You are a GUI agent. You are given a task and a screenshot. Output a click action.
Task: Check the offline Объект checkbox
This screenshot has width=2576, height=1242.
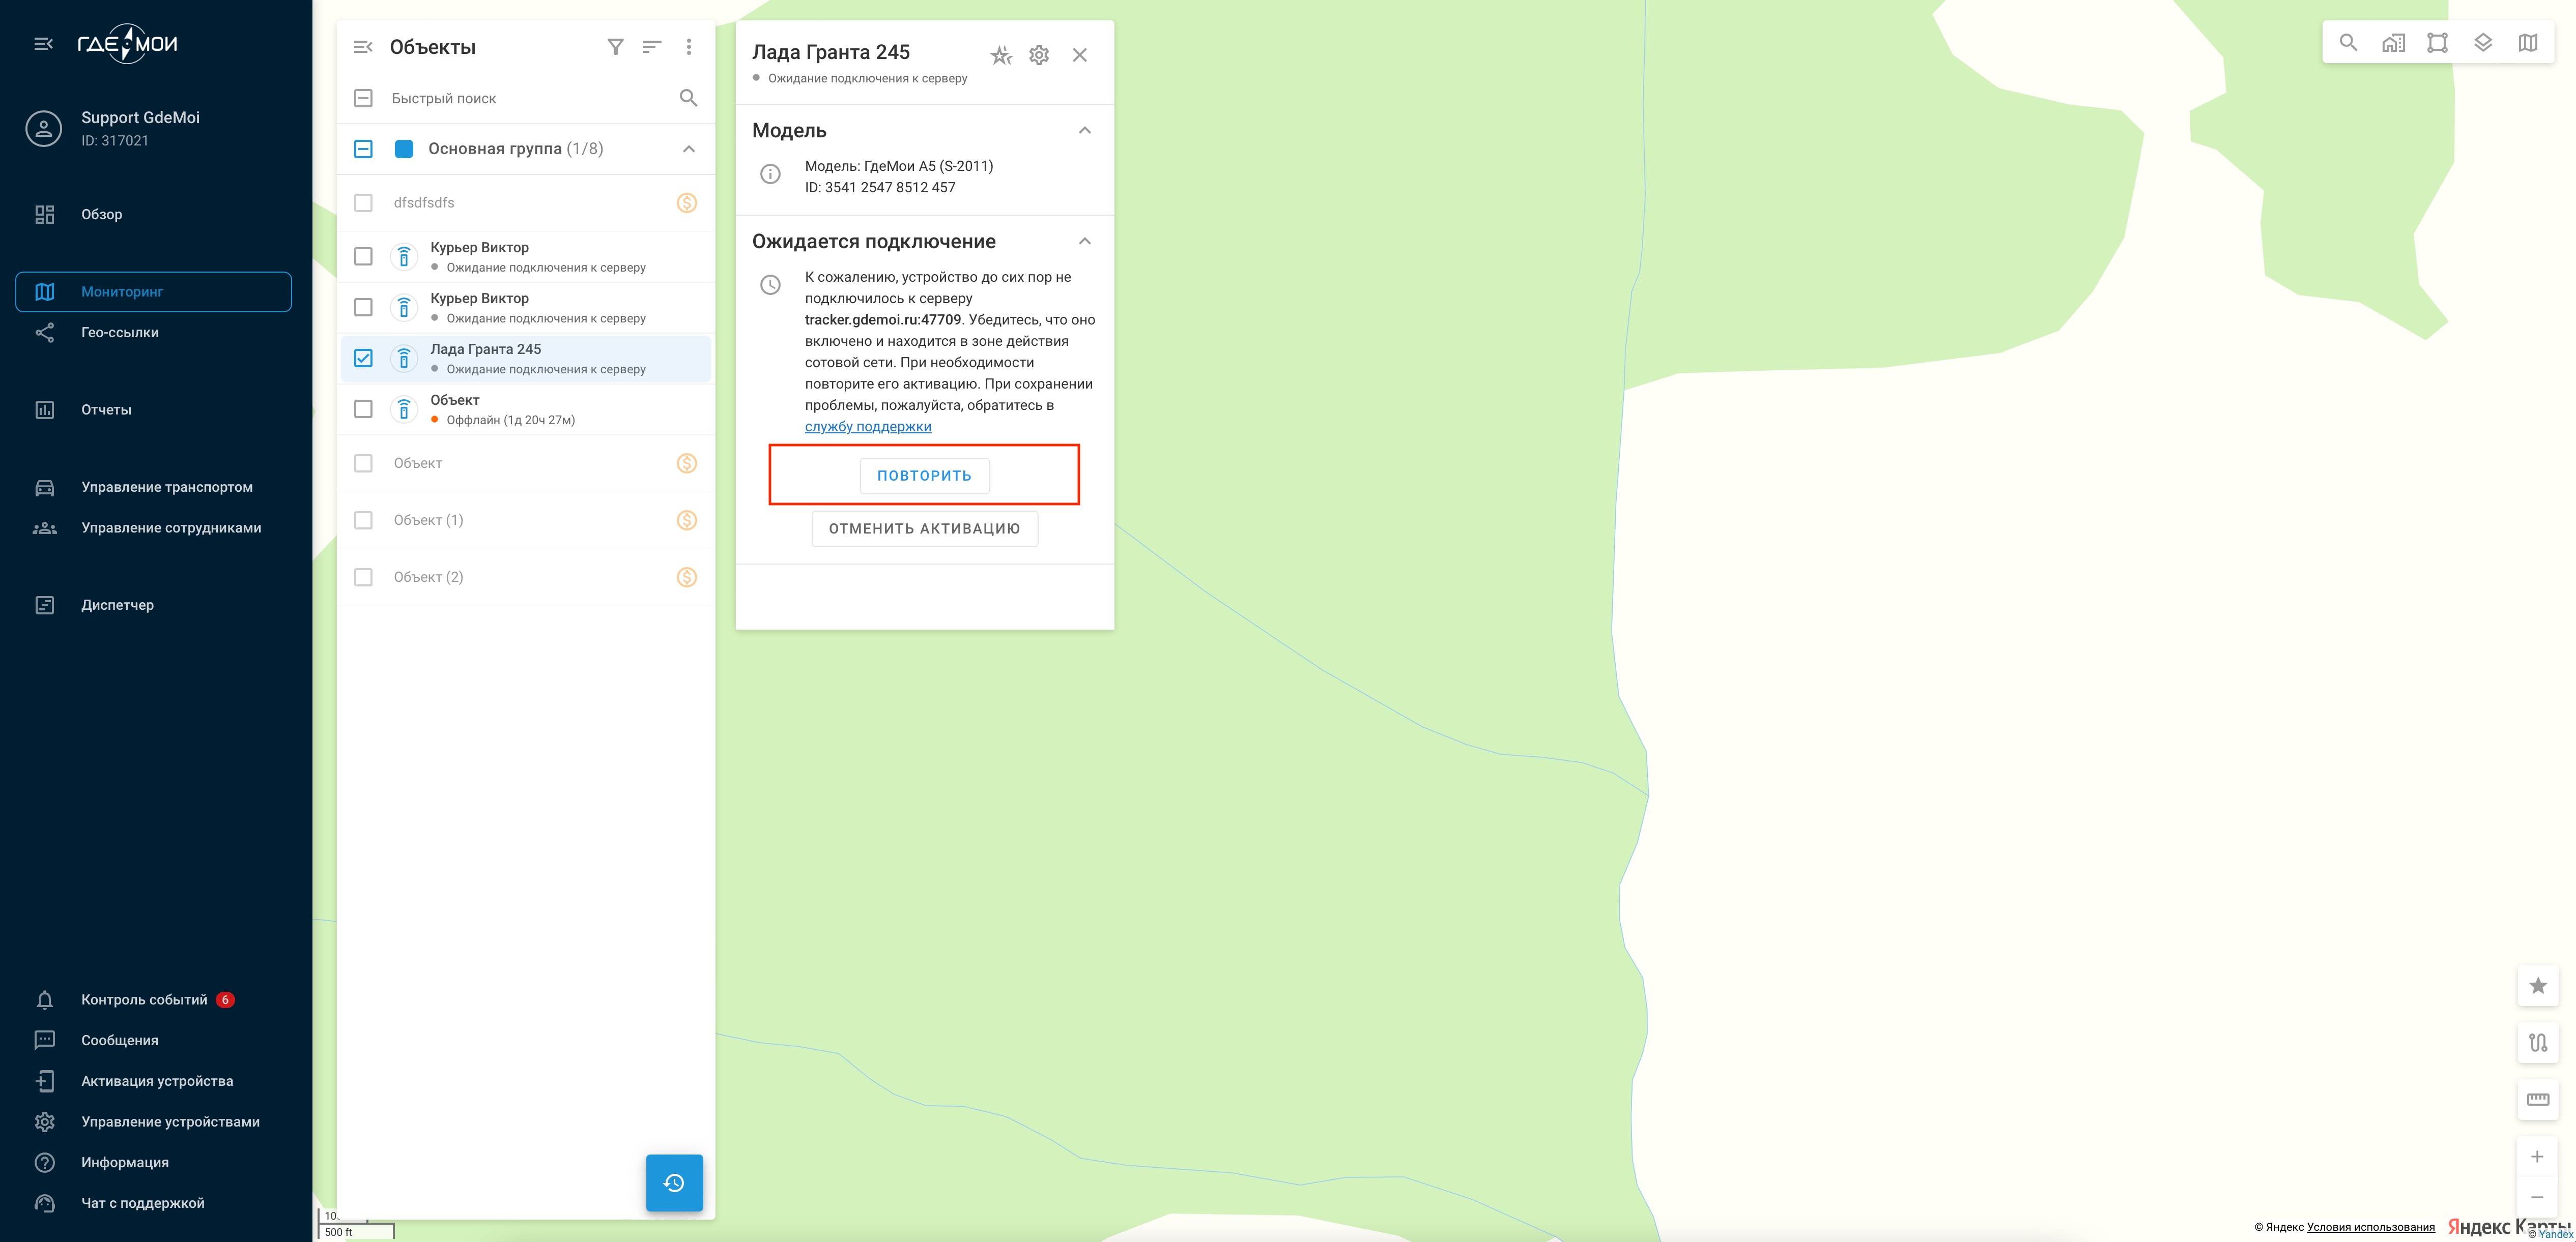tap(363, 409)
